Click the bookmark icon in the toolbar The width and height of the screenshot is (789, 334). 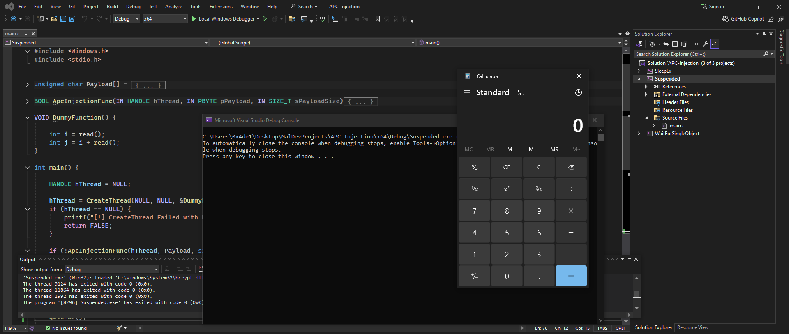click(x=378, y=19)
